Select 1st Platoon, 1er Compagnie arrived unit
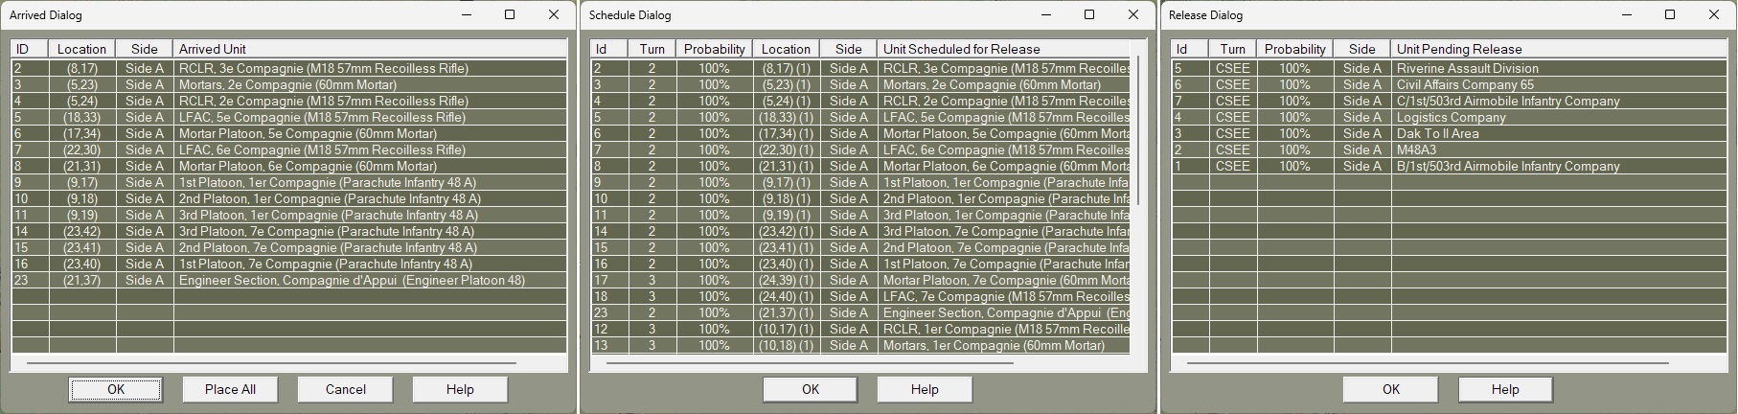The height and width of the screenshot is (414, 1738). click(289, 182)
